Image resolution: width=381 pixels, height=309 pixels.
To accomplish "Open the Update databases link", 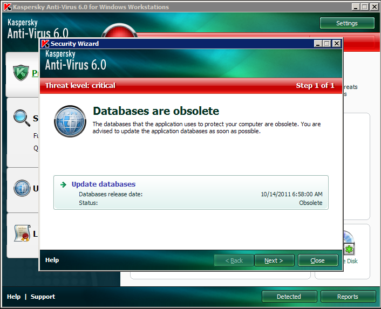I will [104, 184].
